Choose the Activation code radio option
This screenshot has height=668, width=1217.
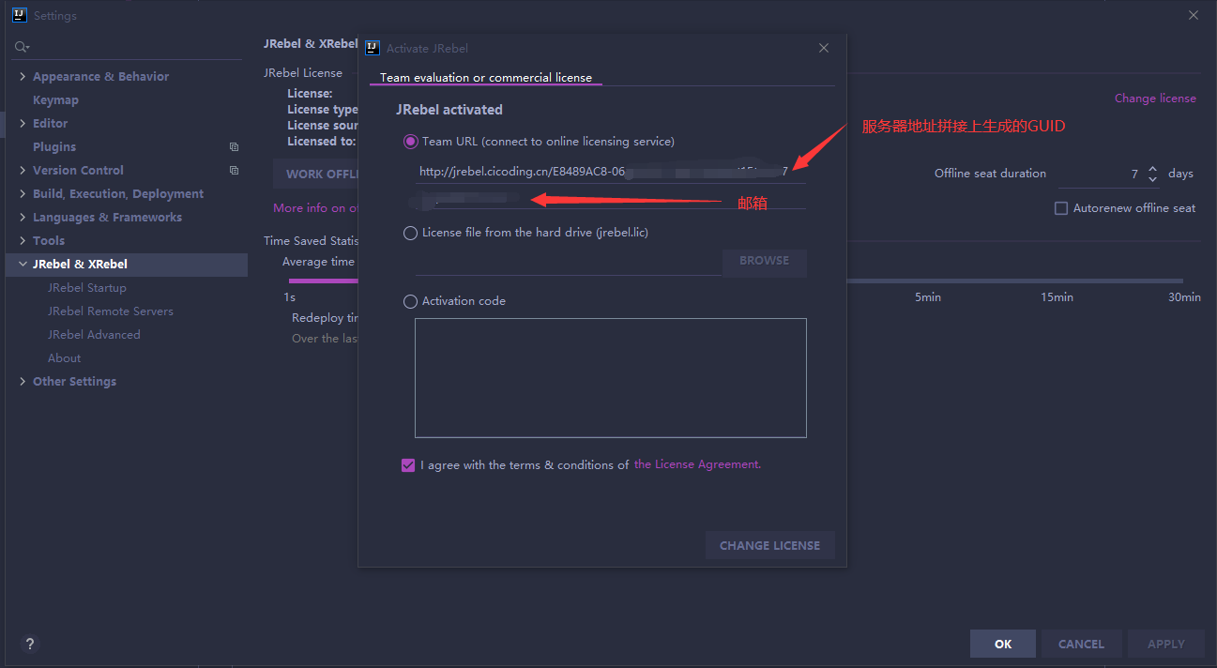410,301
